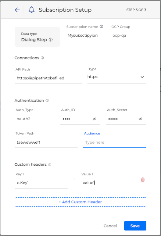Click the bell notification icon
Viewport: 161px width, 236px height.
coord(32,10)
